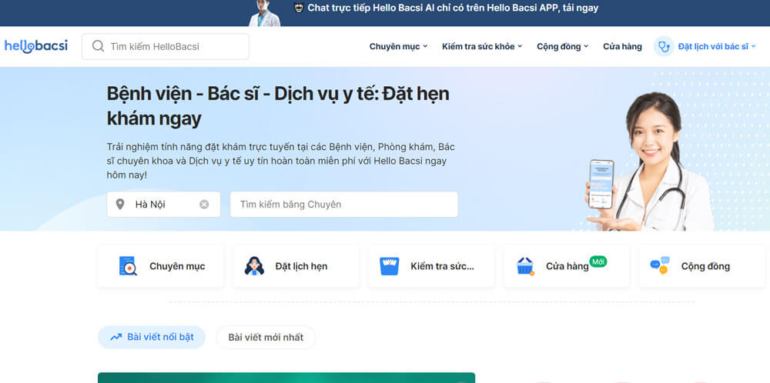Screen dimensions: 770x383
Task: Switch to Bài viết nổi bật tab
Action: point(151,338)
